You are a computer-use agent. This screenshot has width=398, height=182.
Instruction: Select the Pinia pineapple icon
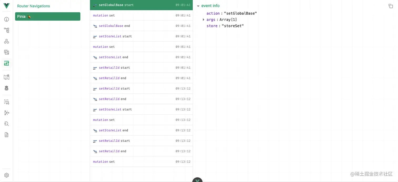6,88
